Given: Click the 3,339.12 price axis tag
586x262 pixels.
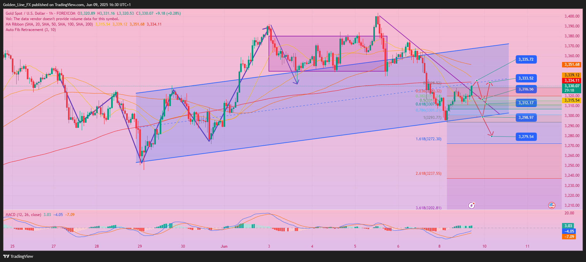Looking at the screenshot, I should [x=572, y=75].
